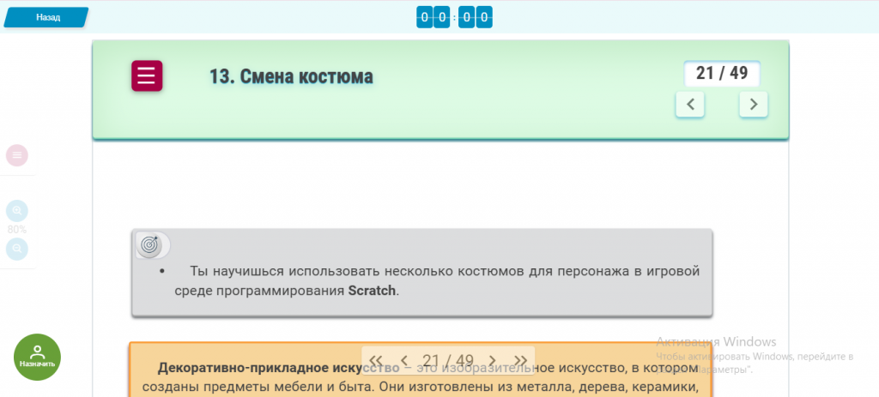Image resolution: width=879 pixels, height=397 pixels.
Task: Open the red hamburger menu beside lesson title
Action: pos(147,76)
